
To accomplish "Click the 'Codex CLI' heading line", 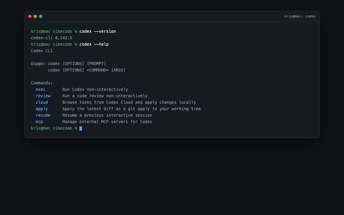I will (42, 51).
